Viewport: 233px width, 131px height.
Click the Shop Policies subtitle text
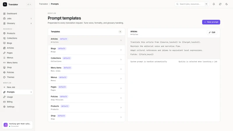[57, 100]
